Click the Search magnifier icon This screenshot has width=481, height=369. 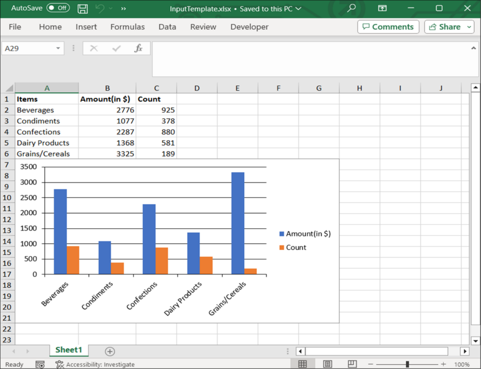pos(351,8)
